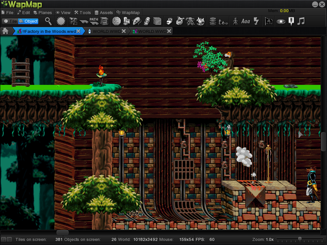Screen dimensions: 327x245
Task: Select the barrel object tool
Action: [x=213, y=21]
